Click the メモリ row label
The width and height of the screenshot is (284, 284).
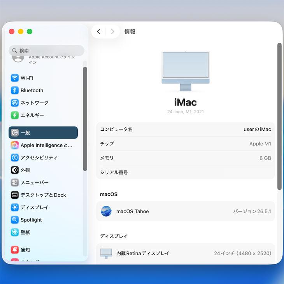pyautogui.click(x=107, y=158)
